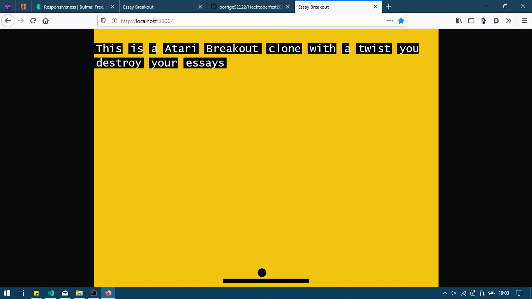Select Firefox in the taskbar

click(108, 293)
